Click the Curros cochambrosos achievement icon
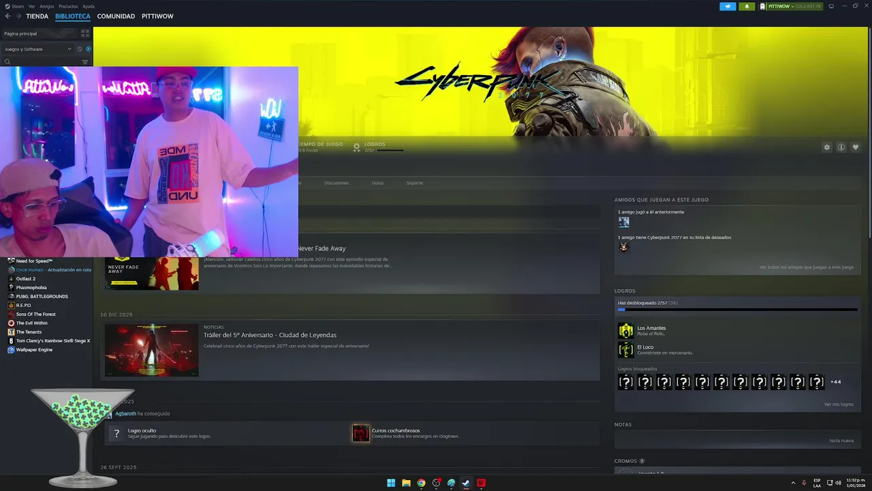Screen dimensions: 872x491 360,433
